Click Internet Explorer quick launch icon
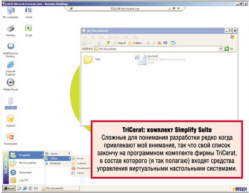Viewport: 249px width, 193px height. 25,189
